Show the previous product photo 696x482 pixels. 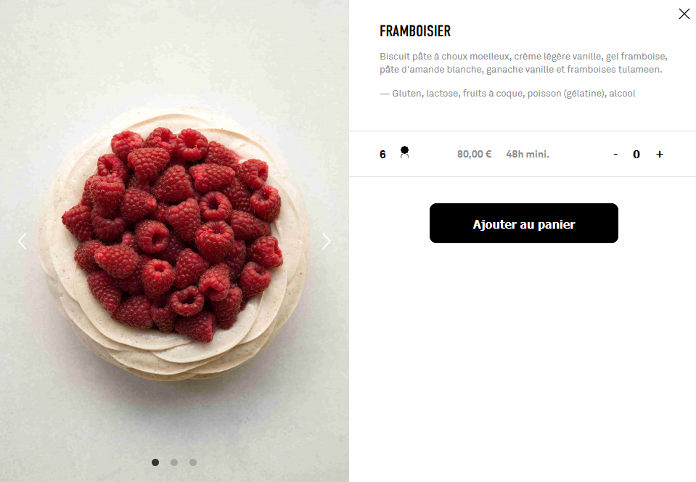(x=22, y=241)
